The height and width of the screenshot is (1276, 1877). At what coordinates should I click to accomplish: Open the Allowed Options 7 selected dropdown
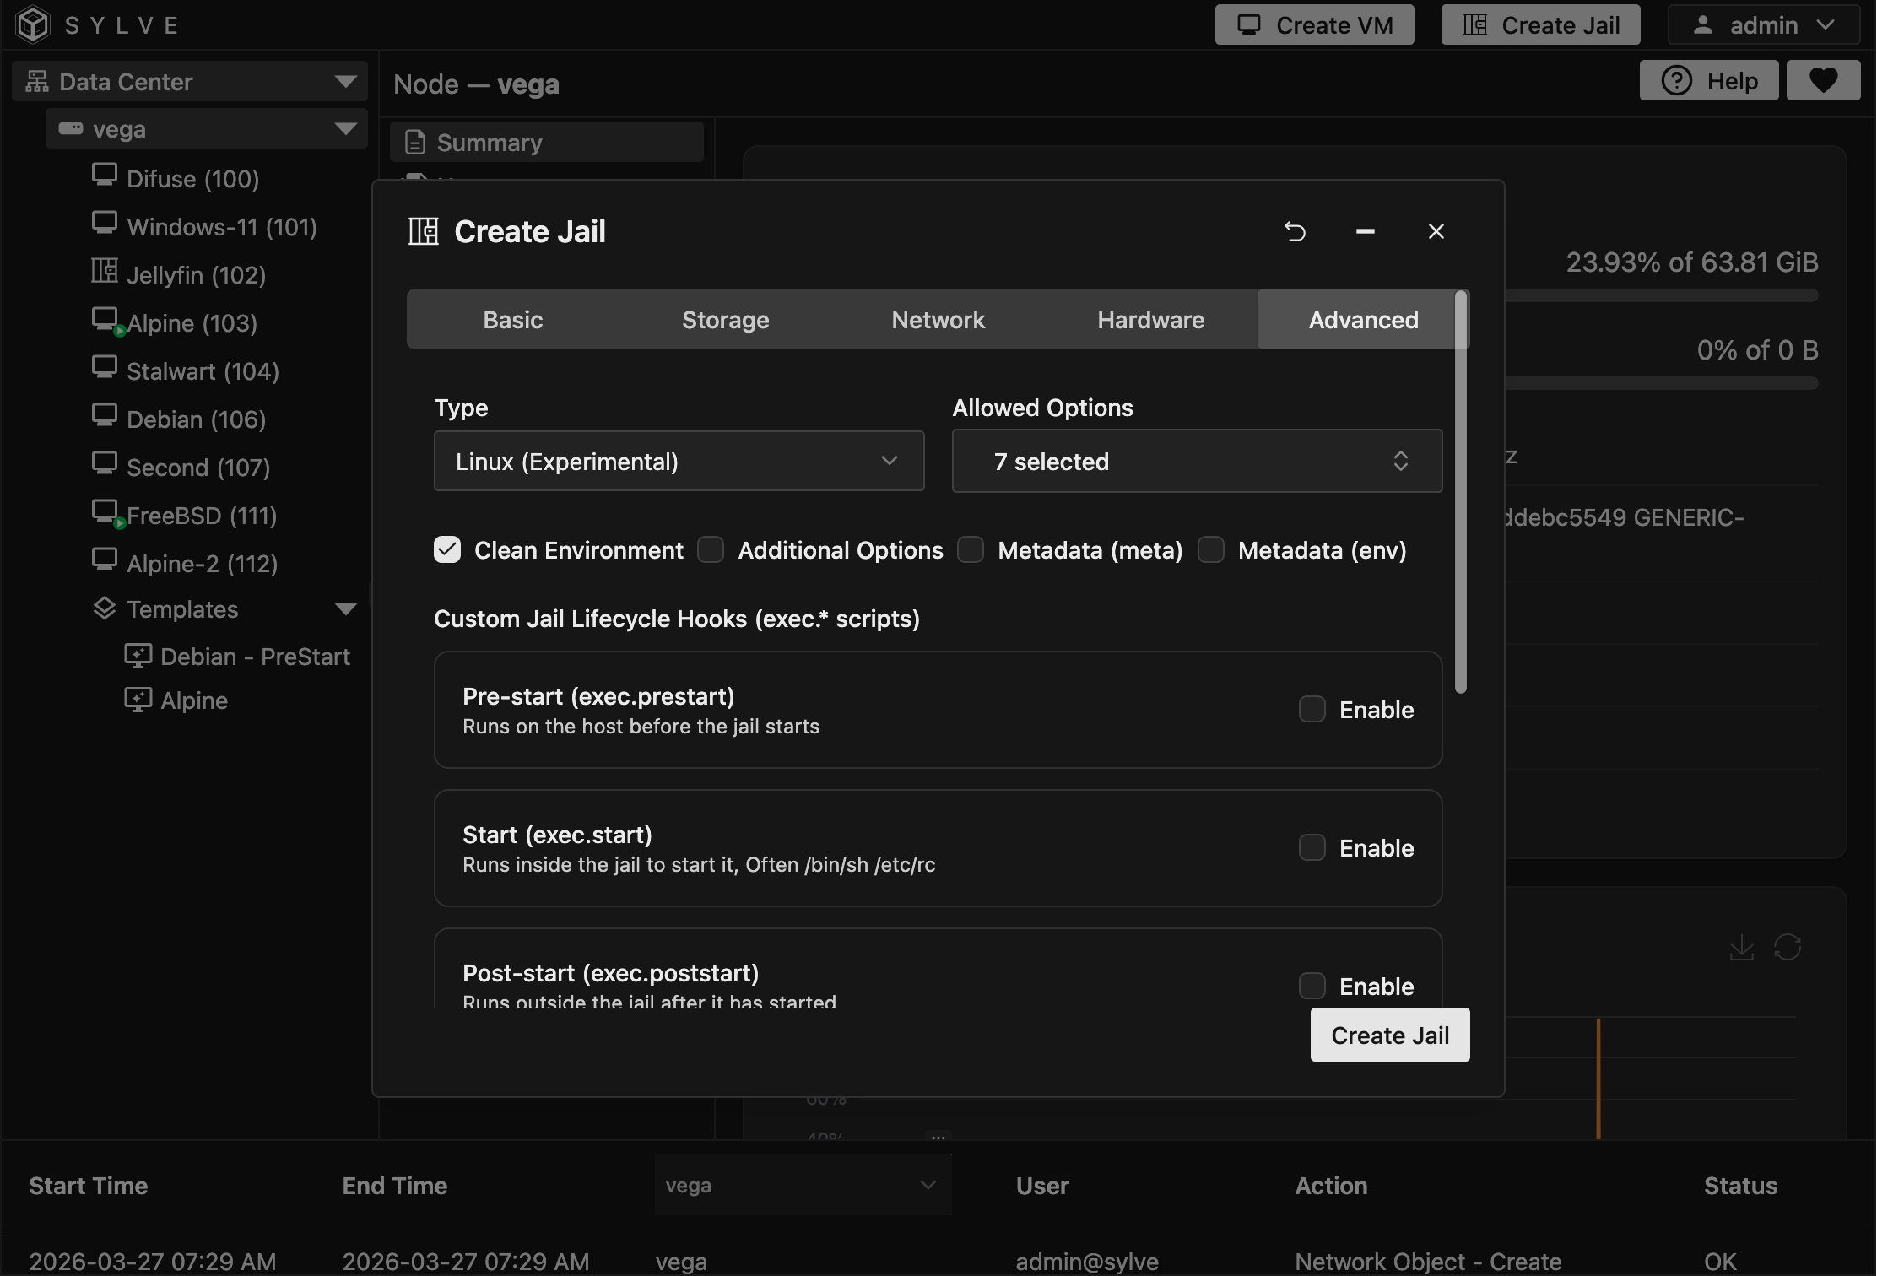(x=1198, y=461)
